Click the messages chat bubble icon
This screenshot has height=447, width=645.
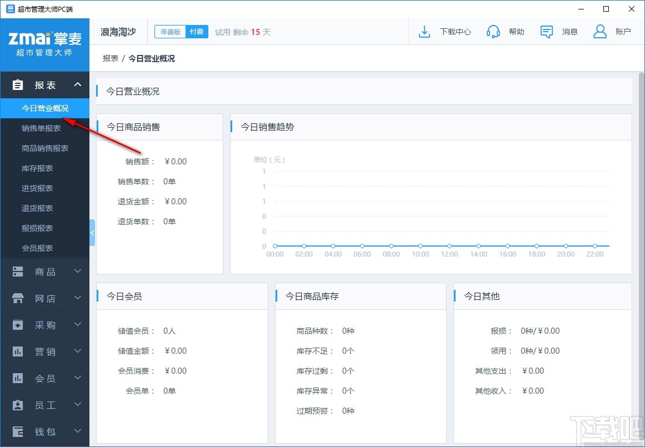pyautogui.click(x=546, y=32)
